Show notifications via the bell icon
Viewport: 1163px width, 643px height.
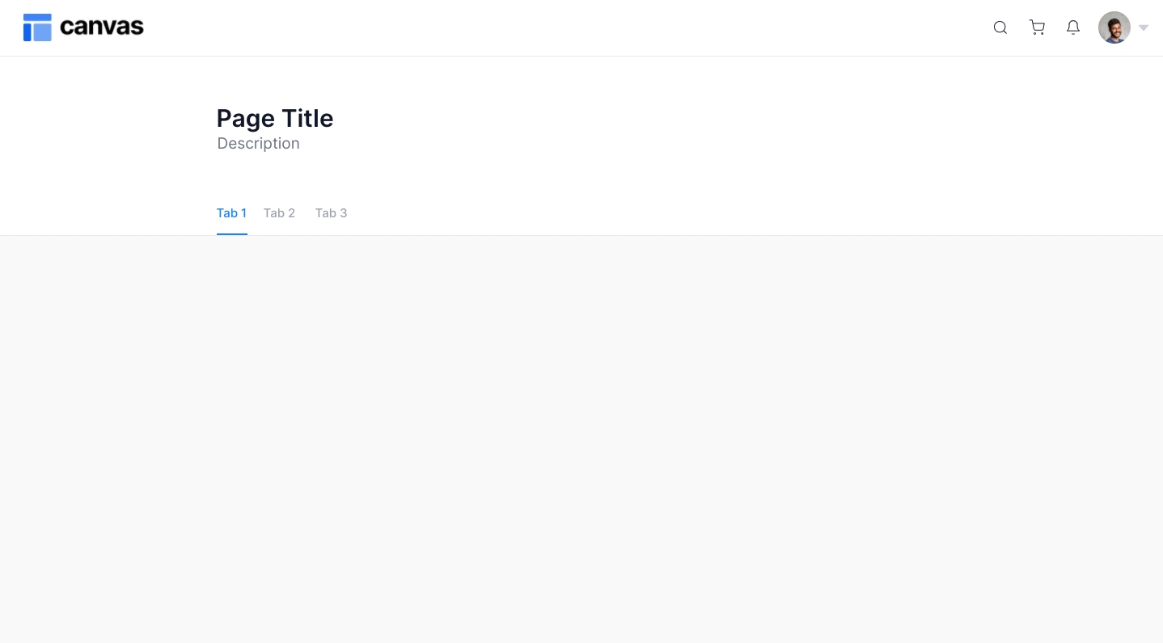[1073, 27]
